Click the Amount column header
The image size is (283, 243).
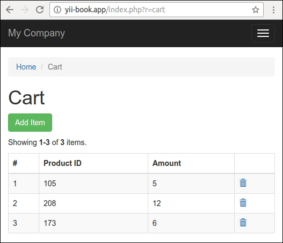[167, 163]
